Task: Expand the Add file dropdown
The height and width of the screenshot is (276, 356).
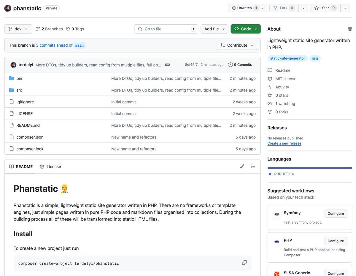Action: [x=214, y=29]
